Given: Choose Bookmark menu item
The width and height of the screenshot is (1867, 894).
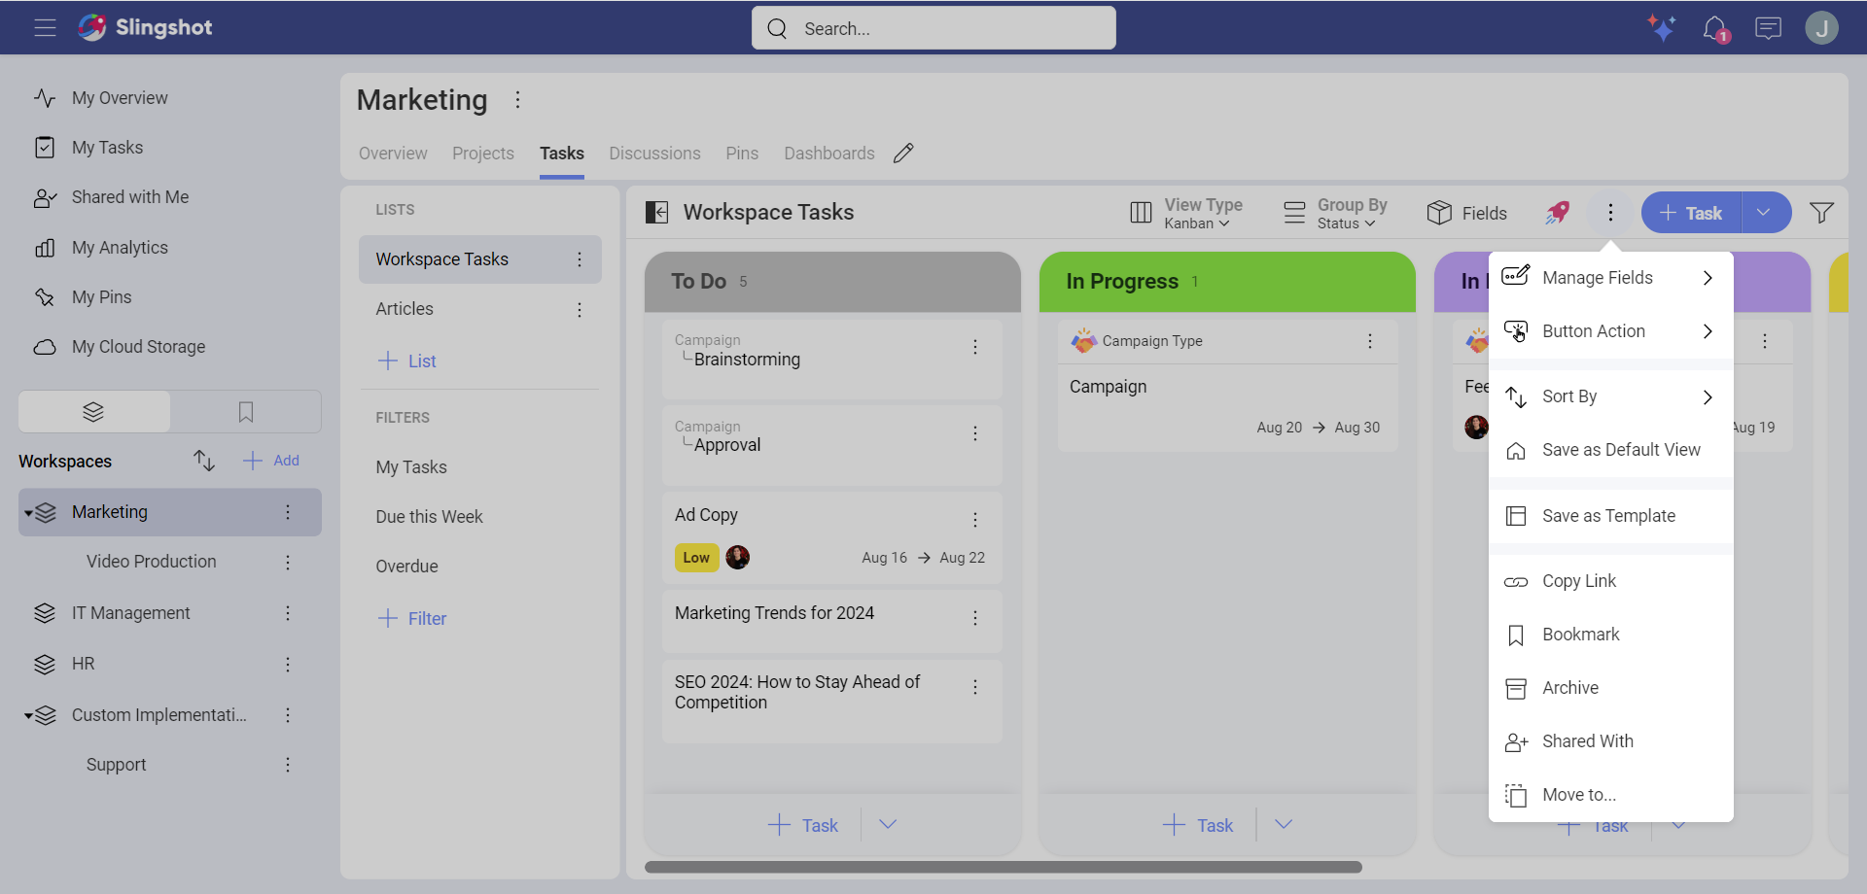Looking at the screenshot, I should [x=1611, y=635].
